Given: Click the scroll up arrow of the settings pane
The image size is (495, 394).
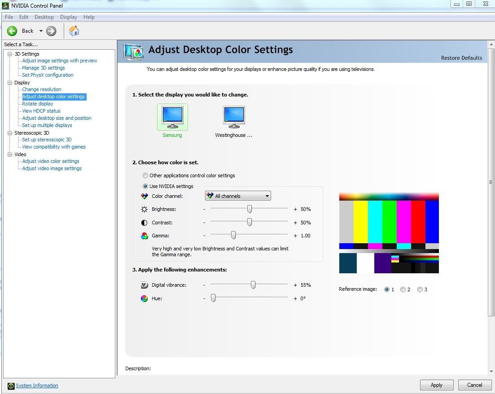Looking at the screenshot, I should (x=491, y=45).
